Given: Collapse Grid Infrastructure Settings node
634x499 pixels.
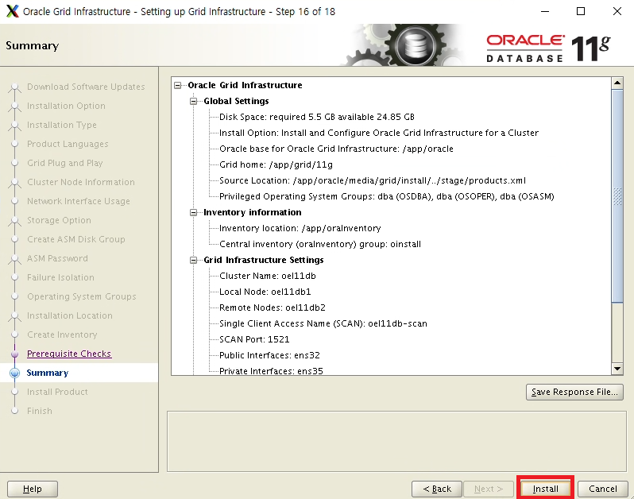Looking at the screenshot, I should tap(193, 260).
